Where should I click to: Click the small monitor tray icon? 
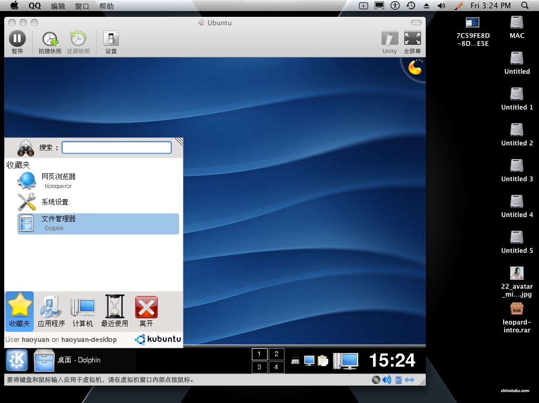coord(309,360)
